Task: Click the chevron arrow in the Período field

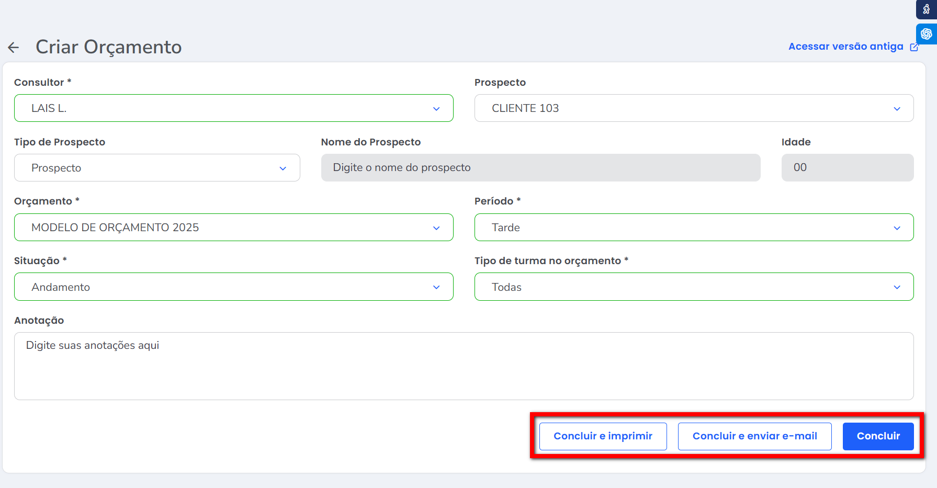Action: (897, 228)
